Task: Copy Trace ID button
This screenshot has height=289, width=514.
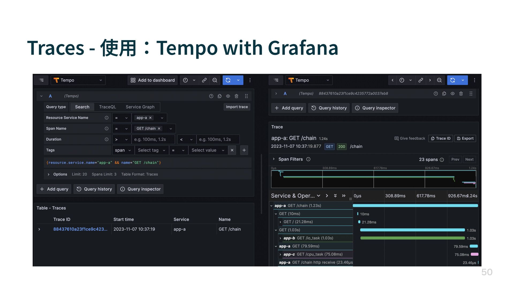Action: click(441, 139)
